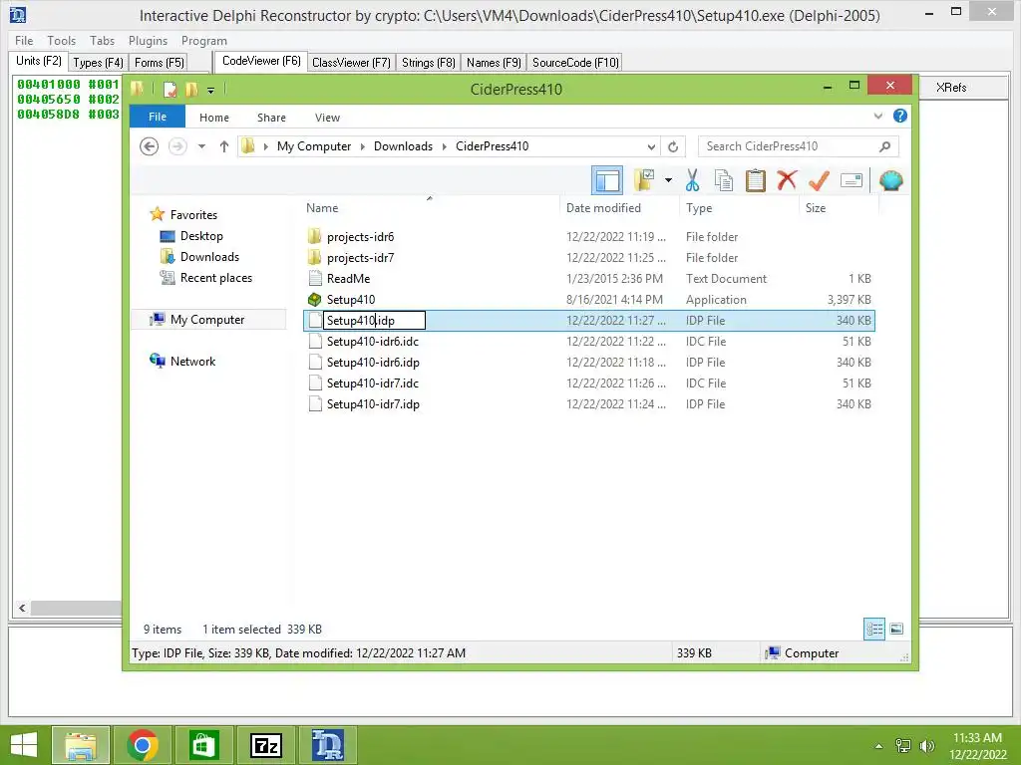The height and width of the screenshot is (765, 1021).
Task: Open the Windows Store taskbar icon
Action: (x=203, y=745)
